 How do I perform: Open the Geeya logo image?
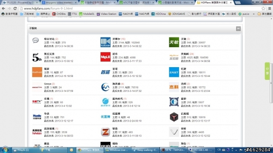tap(37, 87)
